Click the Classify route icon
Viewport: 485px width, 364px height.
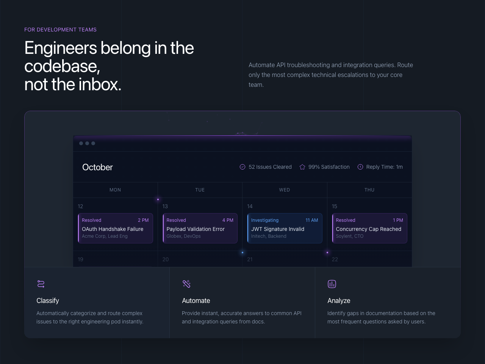[x=41, y=284]
